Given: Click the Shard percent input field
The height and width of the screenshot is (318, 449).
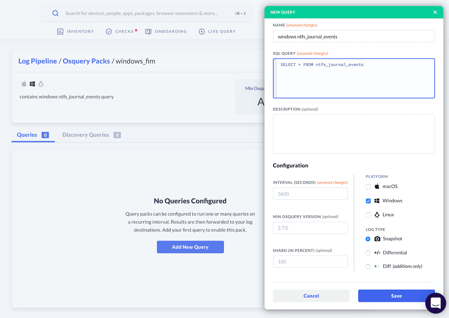Looking at the screenshot, I should 310,261.
